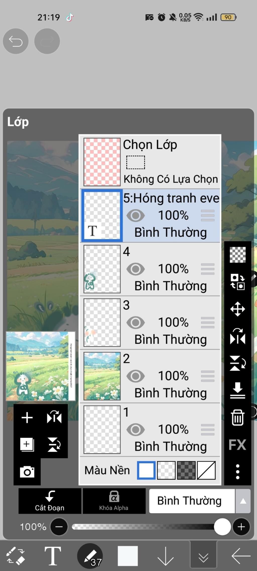This screenshot has height=571, width=257.
Task: Choose dark checkered background swatch
Action: pyautogui.click(x=186, y=470)
